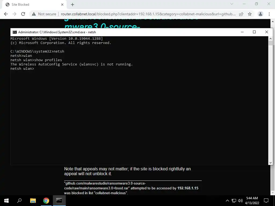Open the Not secure warning site info
Viewport: 275px width, 206px height.
pyautogui.click(x=44, y=14)
